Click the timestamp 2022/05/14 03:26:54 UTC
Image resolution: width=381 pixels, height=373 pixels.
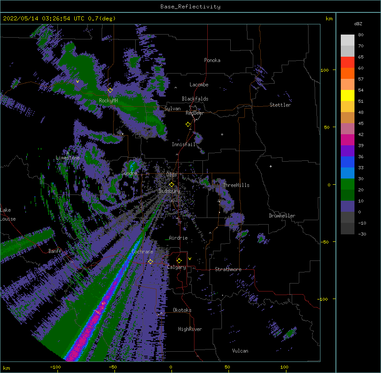click(x=44, y=19)
